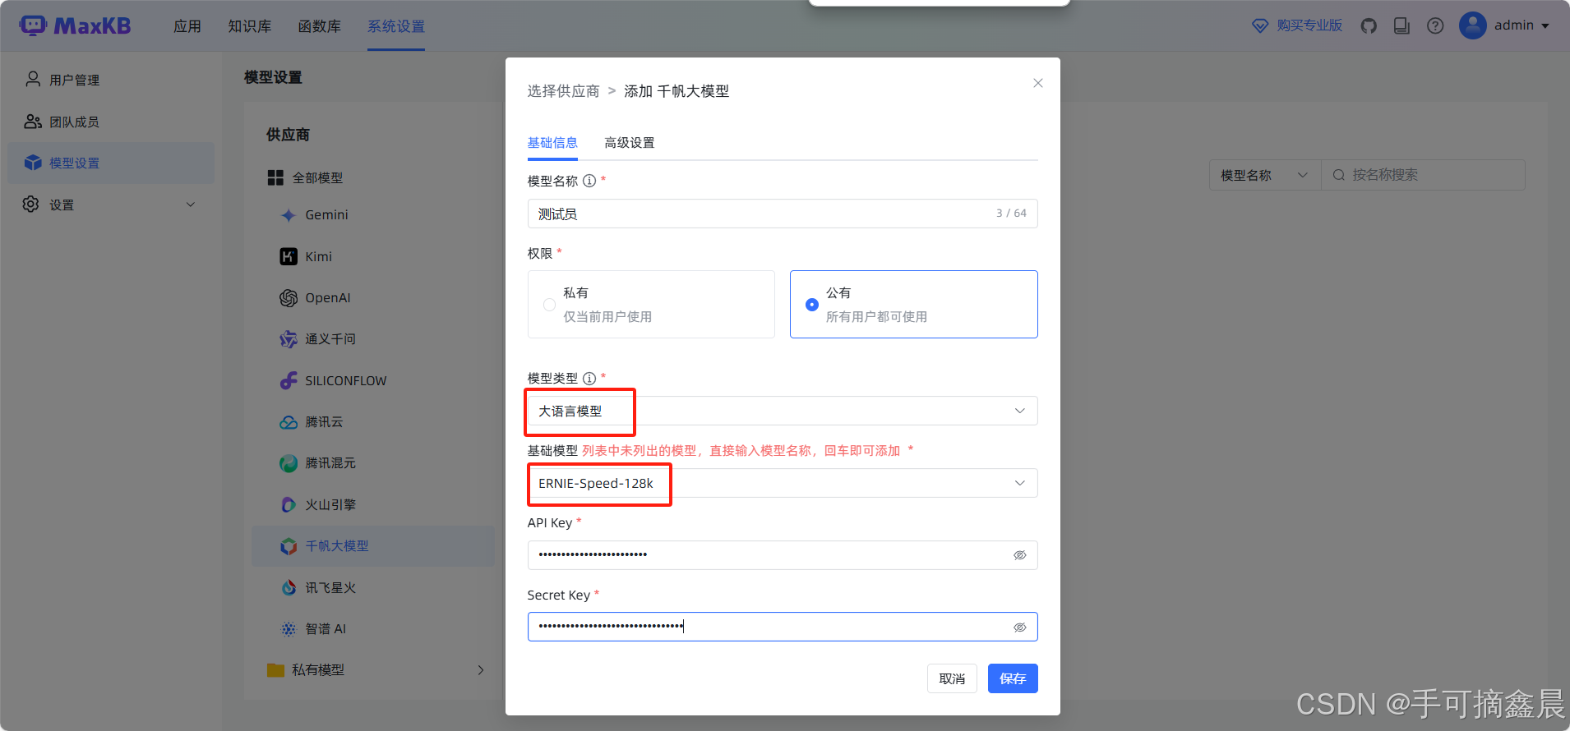The width and height of the screenshot is (1570, 731).
Task: Click the diamond icon beside 购买专业版
Action: (x=1260, y=25)
